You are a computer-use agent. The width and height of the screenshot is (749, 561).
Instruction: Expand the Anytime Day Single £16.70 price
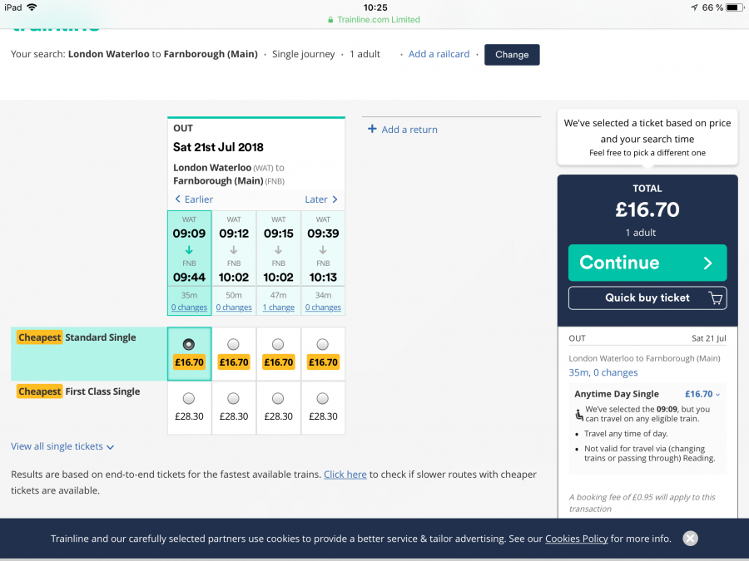tap(702, 394)
